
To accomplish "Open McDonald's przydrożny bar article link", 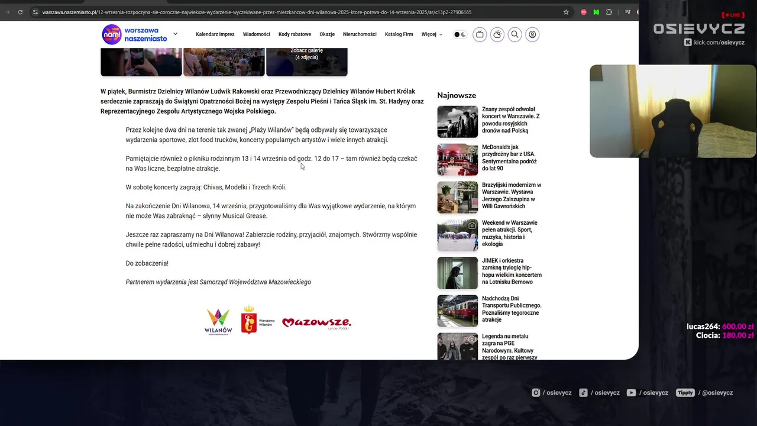I will 510,158.
